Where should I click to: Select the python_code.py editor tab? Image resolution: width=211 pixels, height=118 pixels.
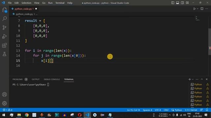(x=24, y=9)
